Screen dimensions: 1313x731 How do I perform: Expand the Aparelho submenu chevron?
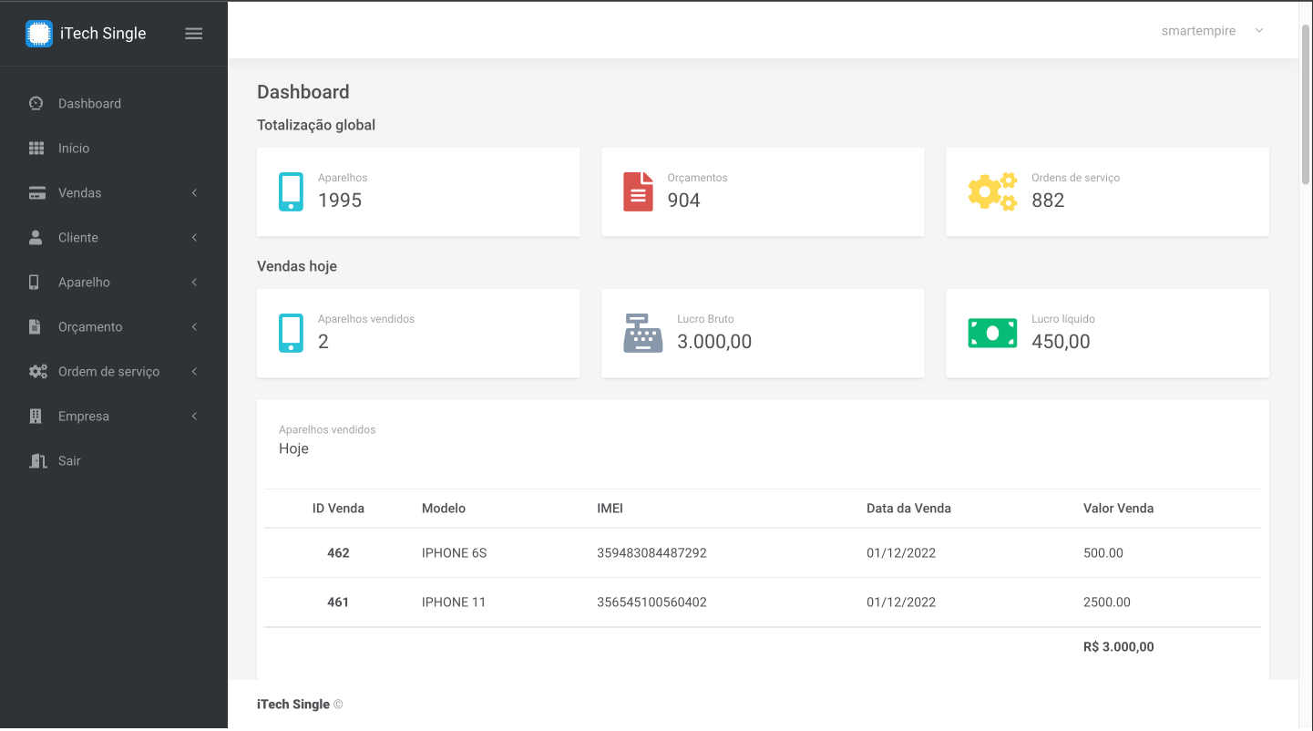click(x=194, y=283)
